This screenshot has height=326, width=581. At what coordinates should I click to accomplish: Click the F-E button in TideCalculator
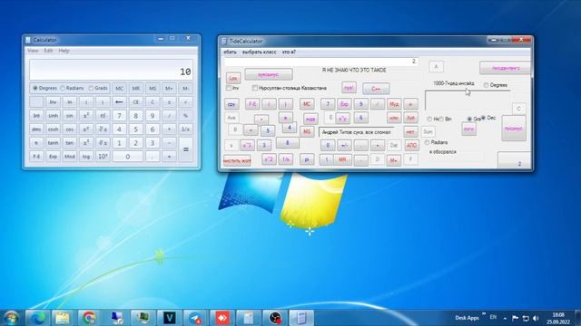click(x=252, y=104)
